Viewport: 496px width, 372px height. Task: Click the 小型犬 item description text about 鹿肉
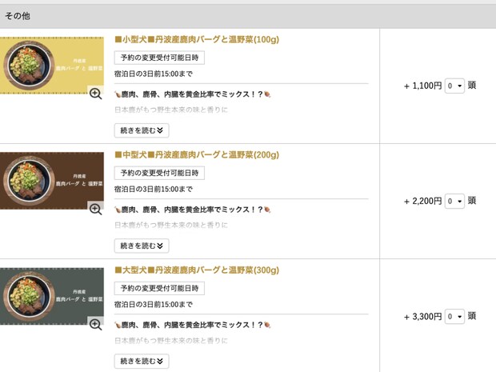coord(192,94)
